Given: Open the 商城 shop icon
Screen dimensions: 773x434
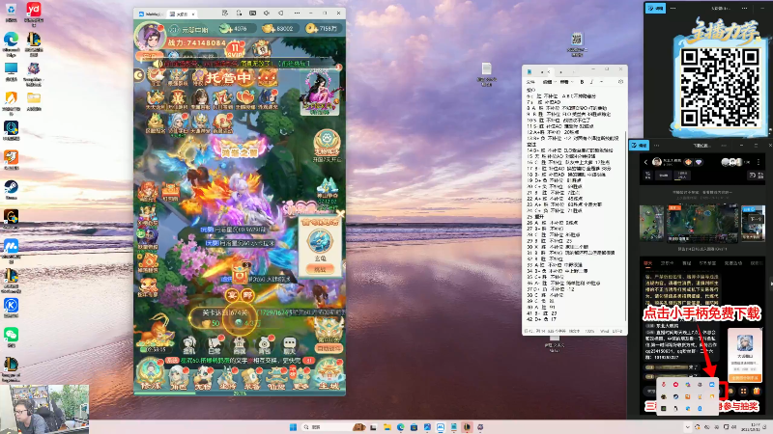Looking at the screenshot, I should click(240, 344).
